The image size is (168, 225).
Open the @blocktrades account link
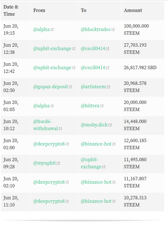(x=96, y=29)
